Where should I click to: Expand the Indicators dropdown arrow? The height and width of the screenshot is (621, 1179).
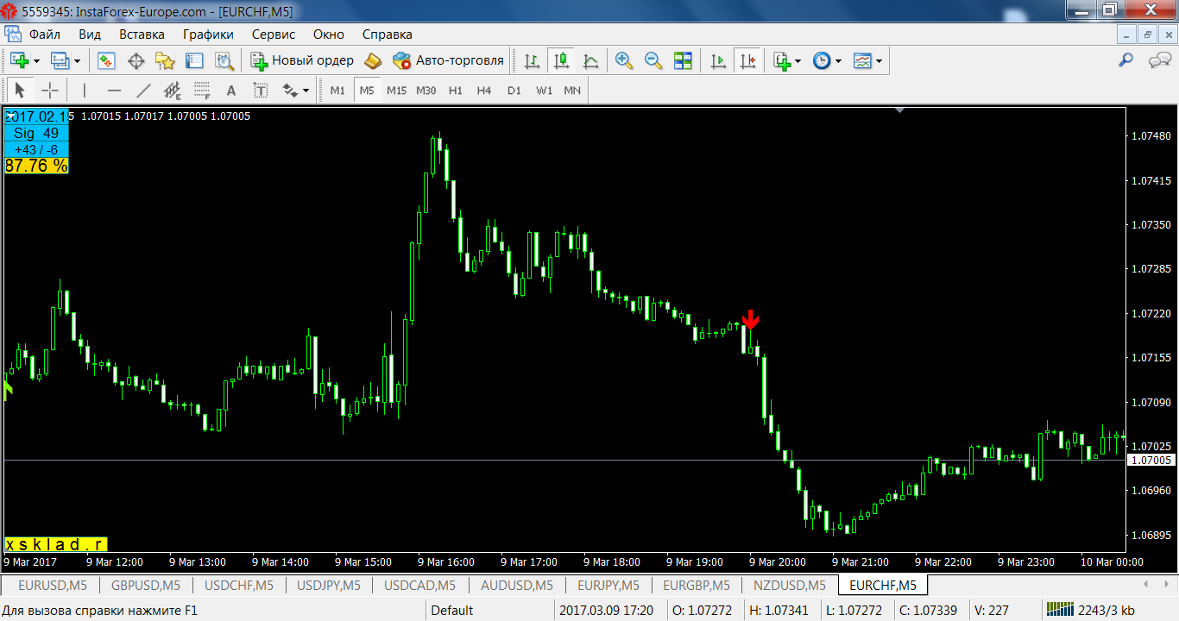pyautogui.click(x=798, y=61)
